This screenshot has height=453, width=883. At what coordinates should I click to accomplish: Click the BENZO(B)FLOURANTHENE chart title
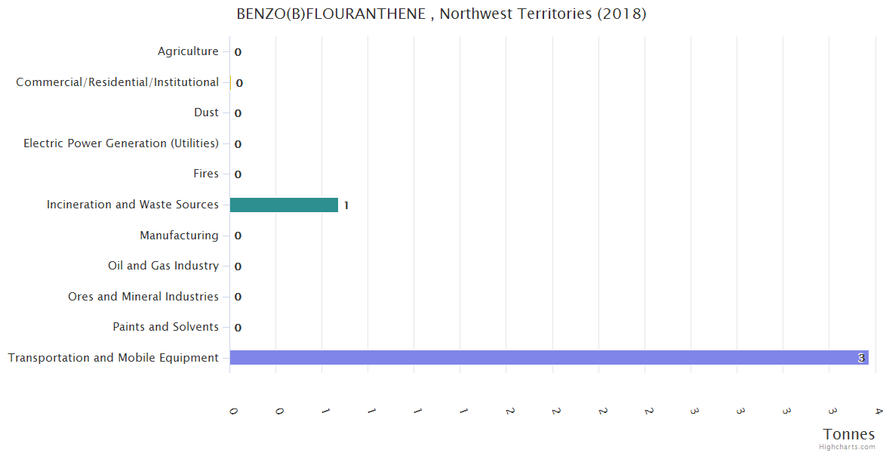pos(441,14)
